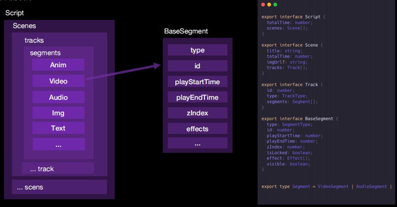Image resolution: width=397 pixels, height=207 pixels.
Task: Click 'export interface Track' code line
Action: point(292,85)
